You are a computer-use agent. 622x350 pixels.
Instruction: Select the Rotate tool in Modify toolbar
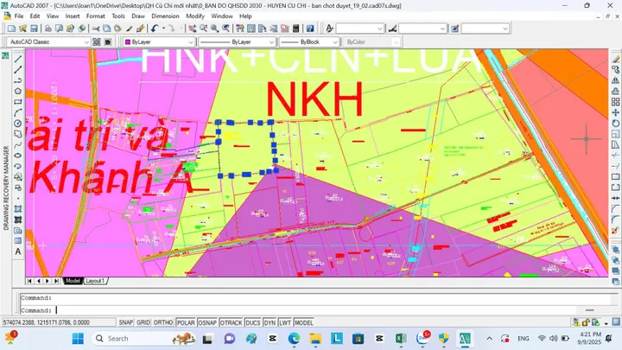click(x=615, y=124)
